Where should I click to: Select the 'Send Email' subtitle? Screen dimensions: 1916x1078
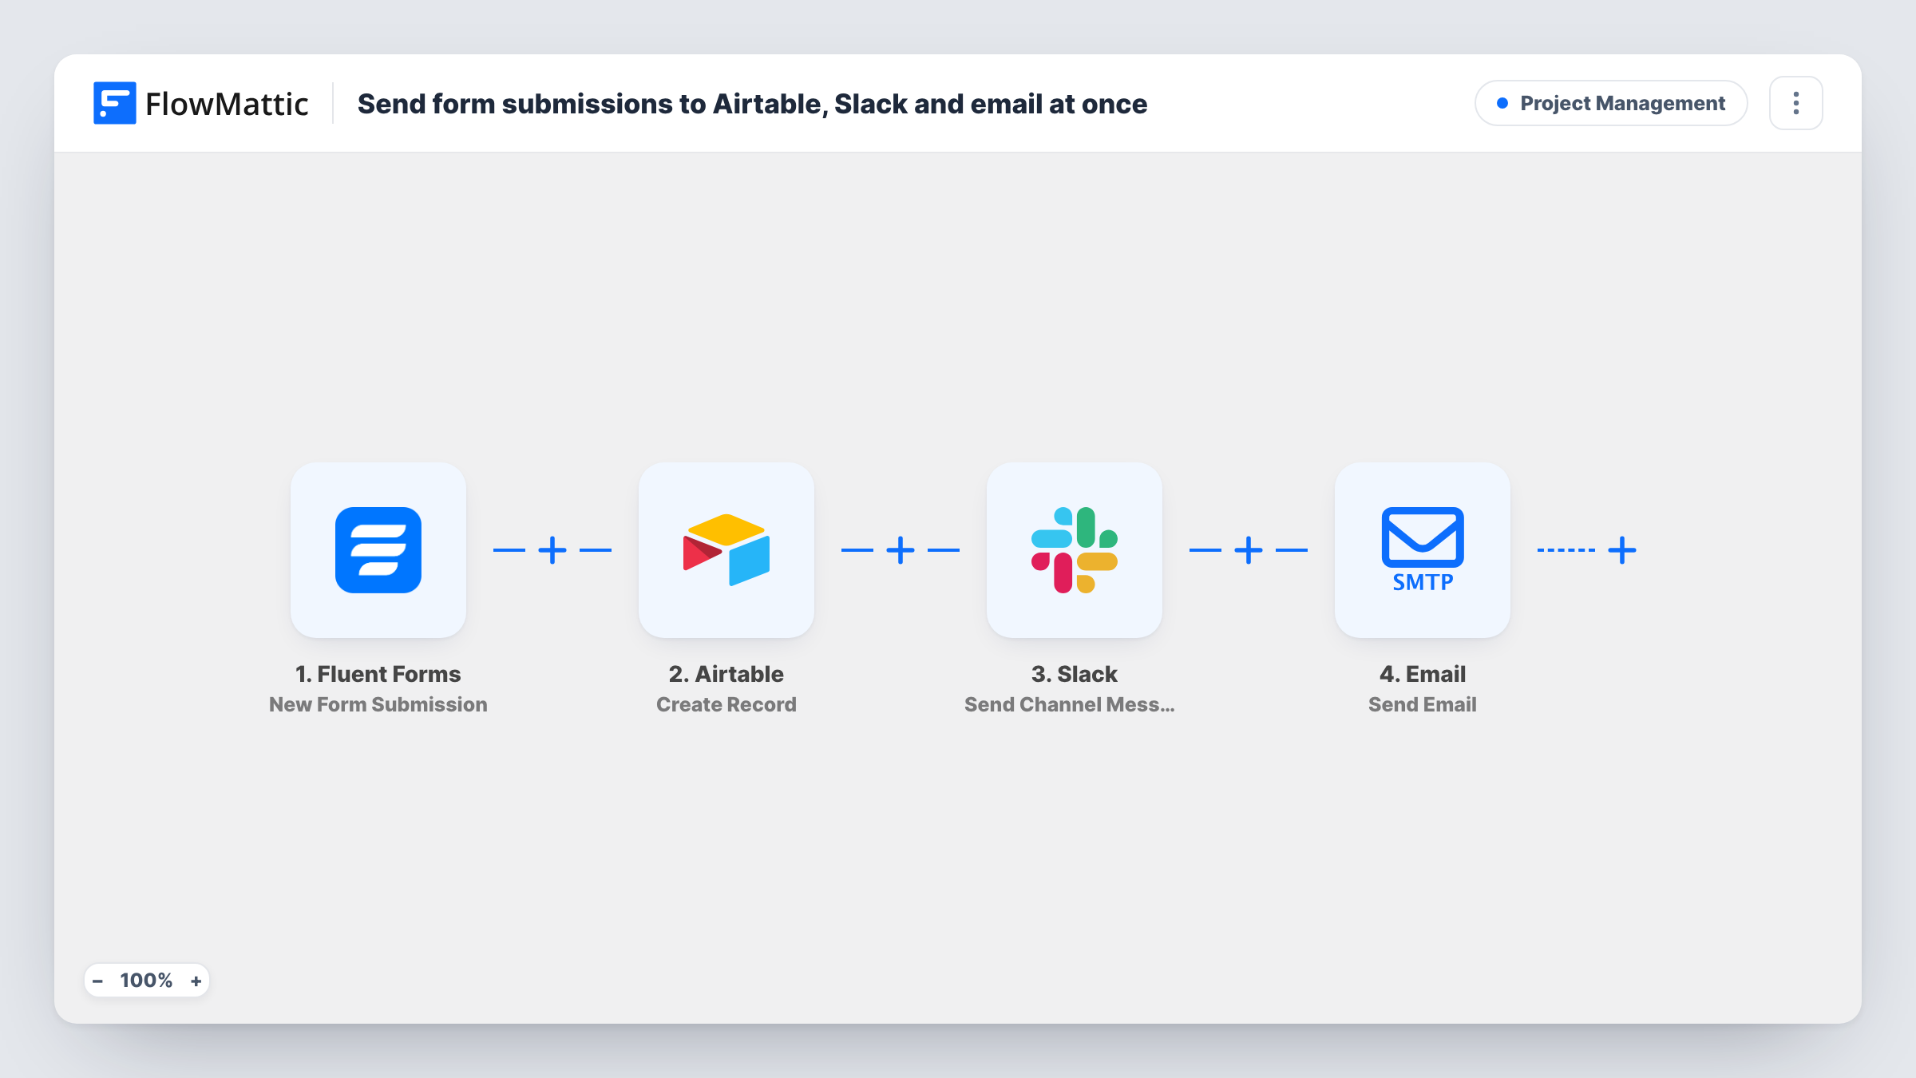(x=1423, y=704)
